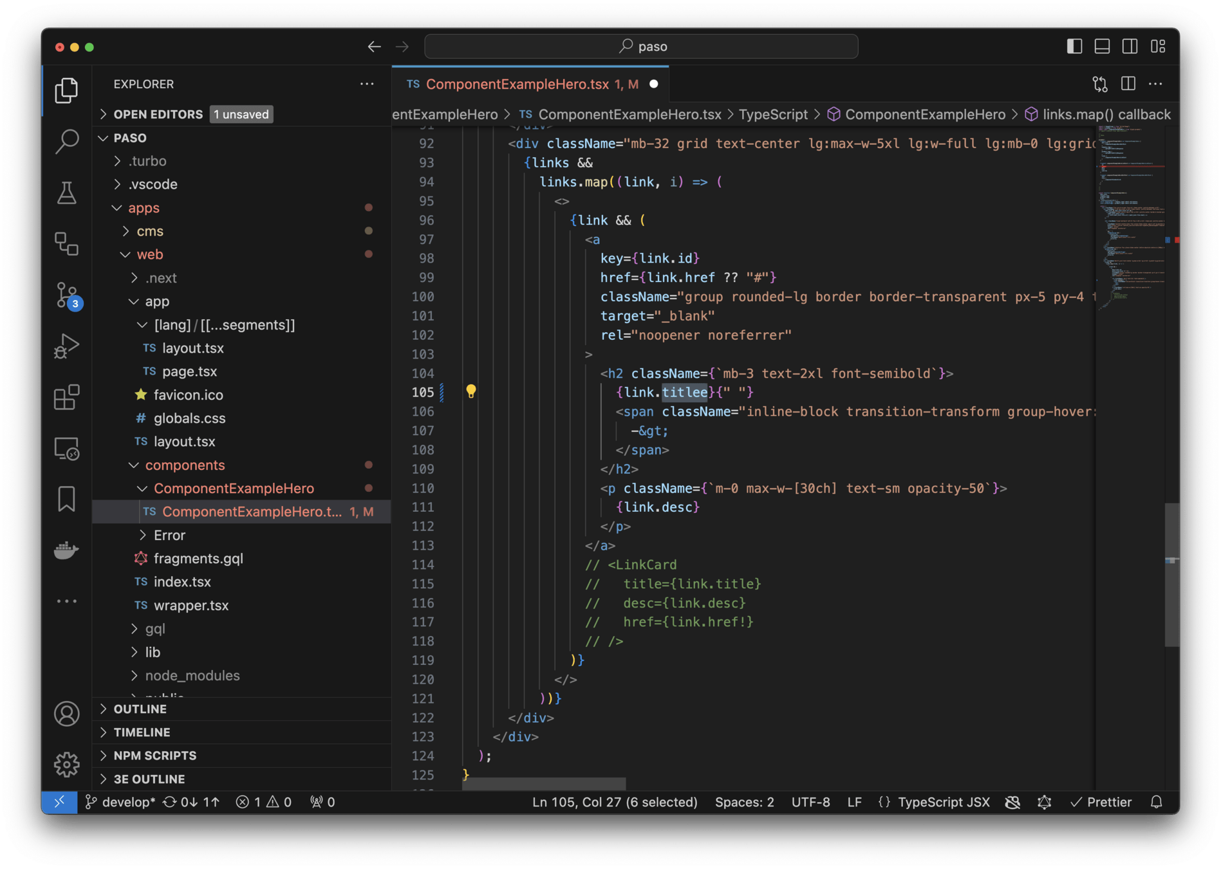Collapse the components folder

coord(185,465)
